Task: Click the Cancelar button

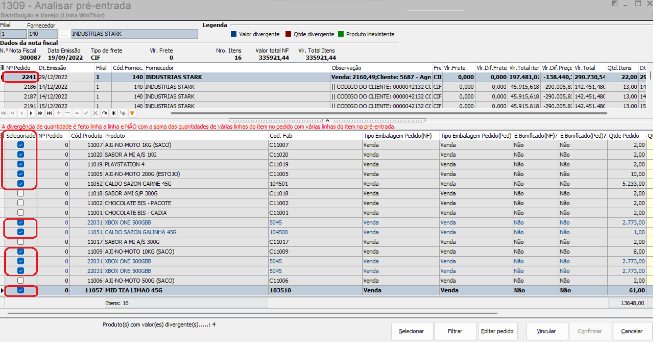Action: tap(632, 331)
